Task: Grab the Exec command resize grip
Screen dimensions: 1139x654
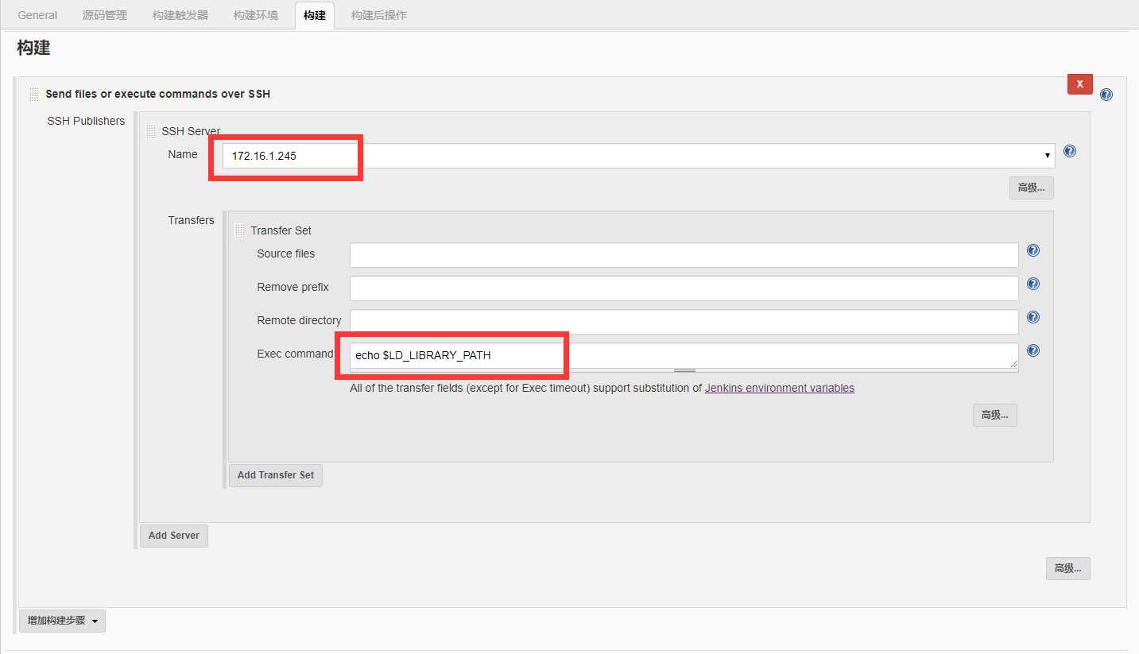Action: (684, 371)
